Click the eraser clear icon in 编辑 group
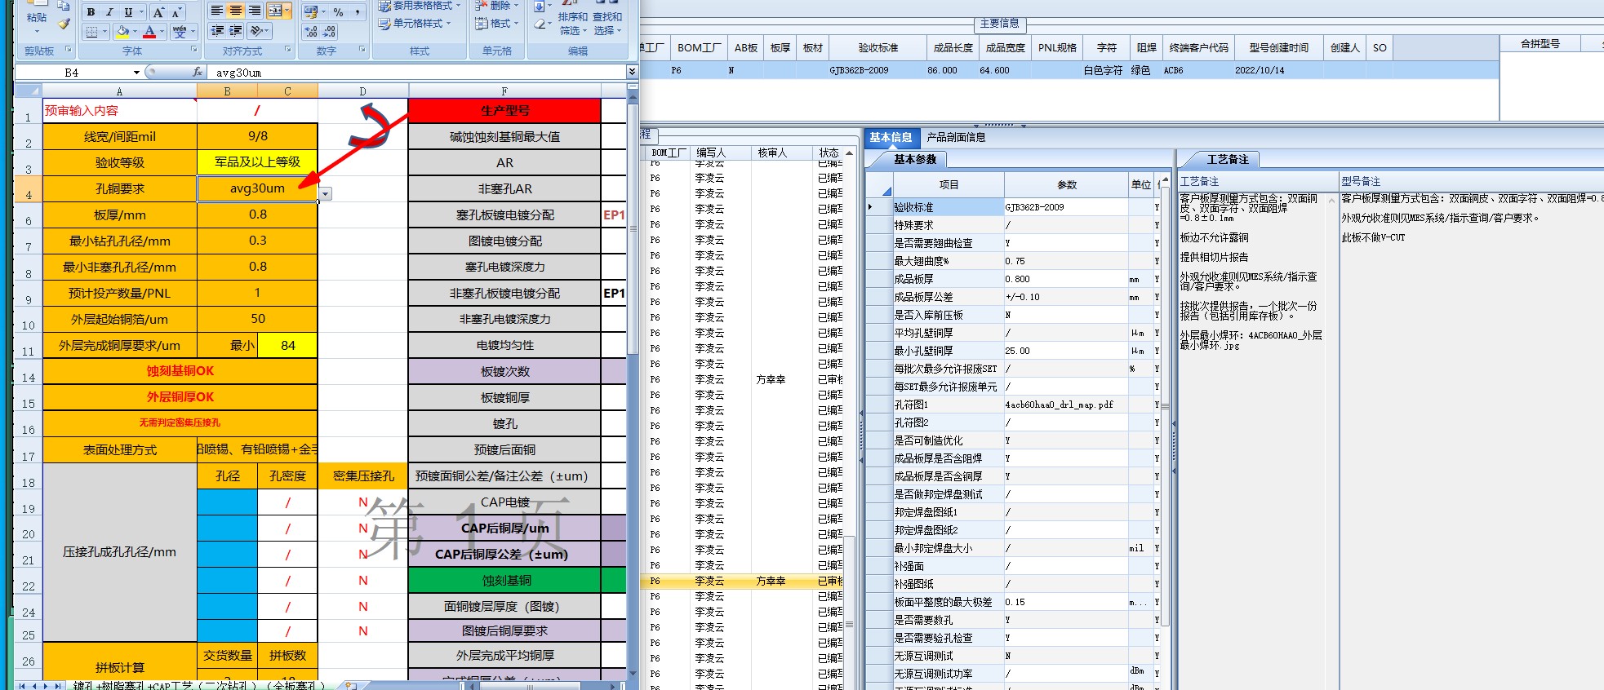This screenshot has width=1604, height=690. click(x=540, y=24)
